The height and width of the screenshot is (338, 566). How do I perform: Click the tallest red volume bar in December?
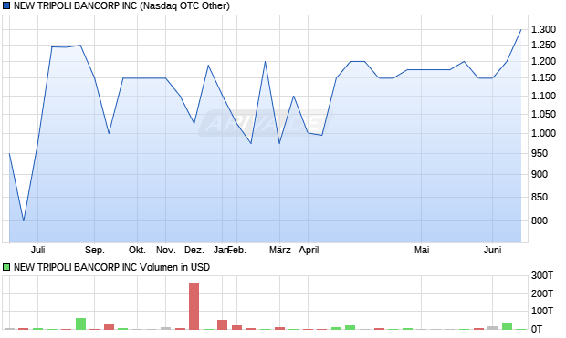[194, 306]
